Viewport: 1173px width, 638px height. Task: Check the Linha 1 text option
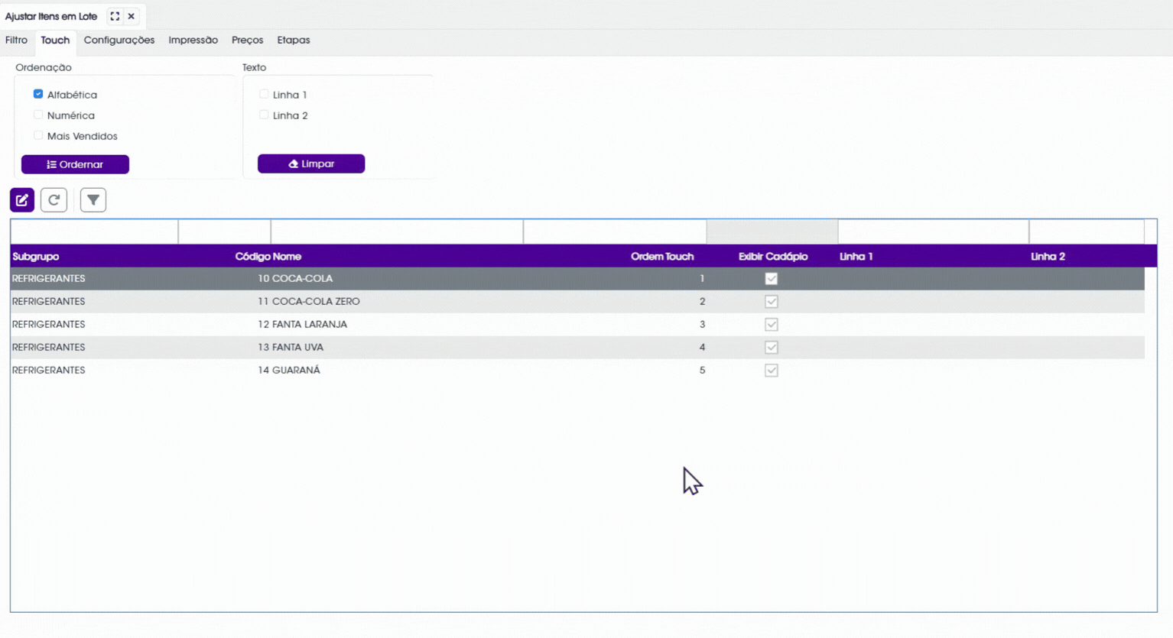(x=264, y=94)
